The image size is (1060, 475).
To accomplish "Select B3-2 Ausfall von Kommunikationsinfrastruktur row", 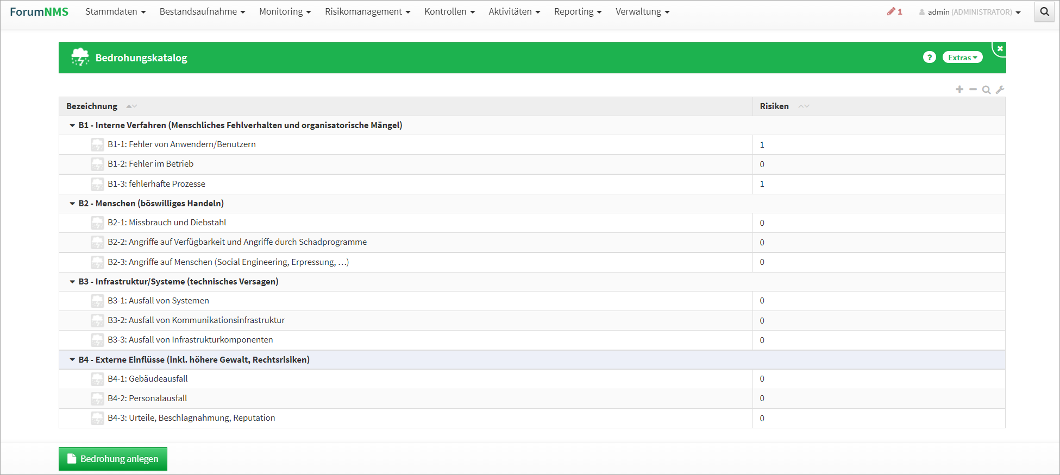I will (x=196, y=320).
